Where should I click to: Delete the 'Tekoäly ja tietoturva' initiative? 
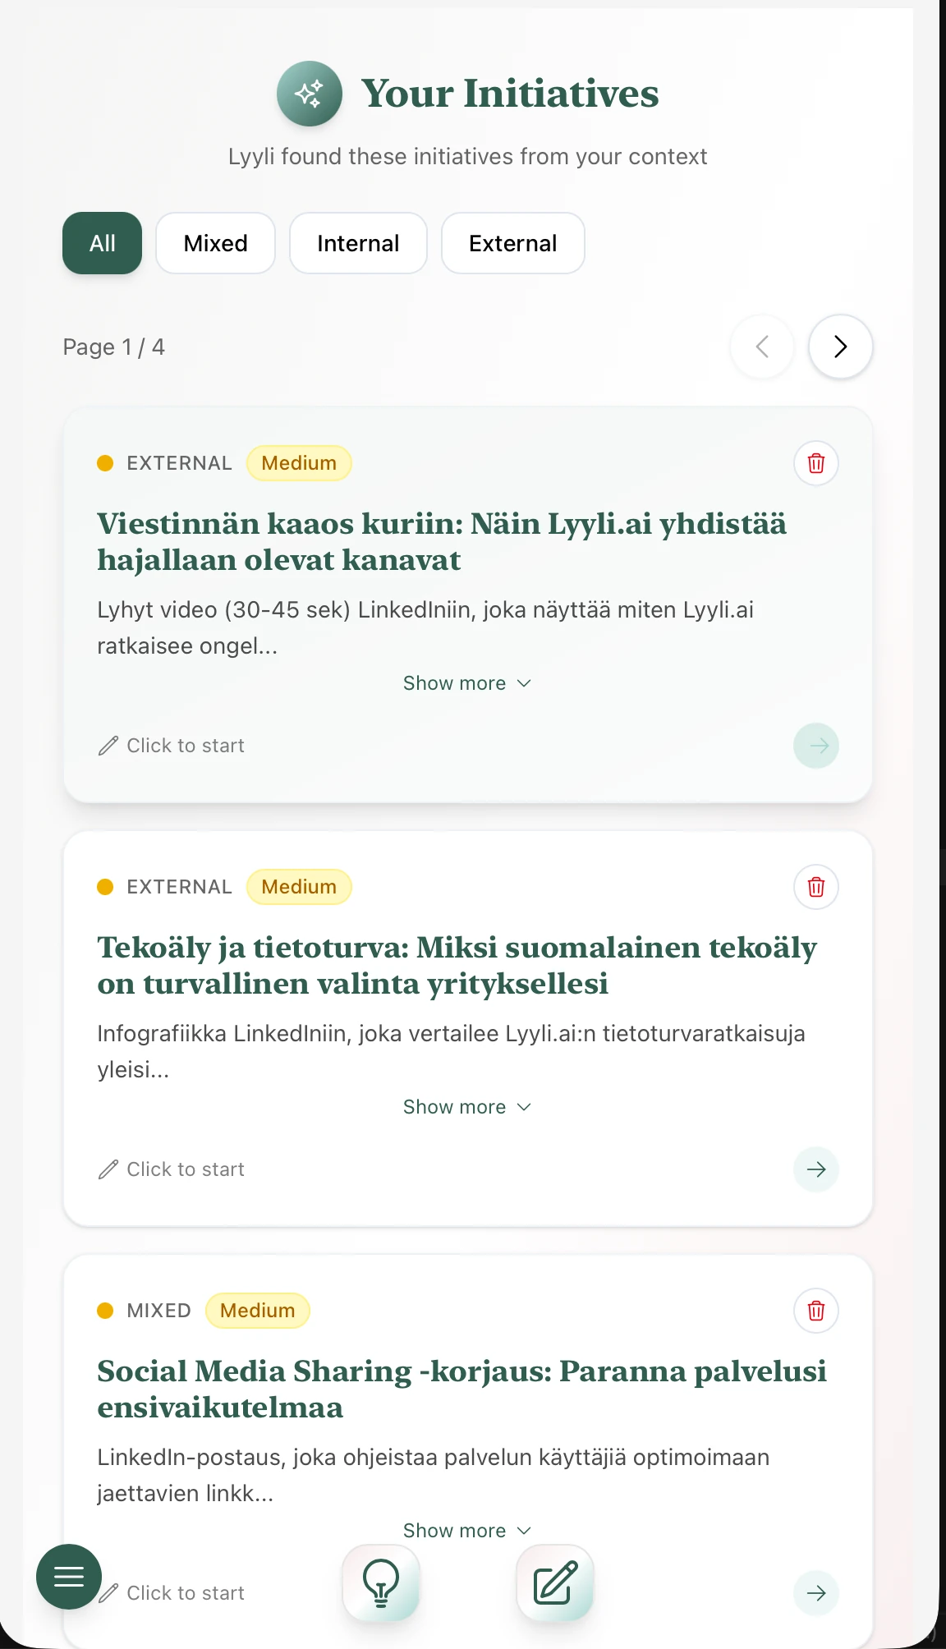pos(815,887)
